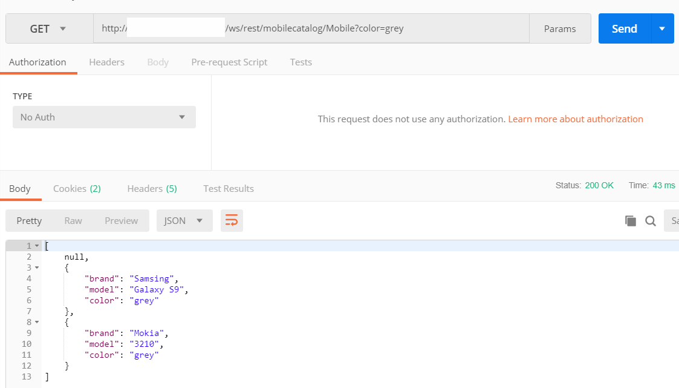Open the Params editor

[560, 28]
